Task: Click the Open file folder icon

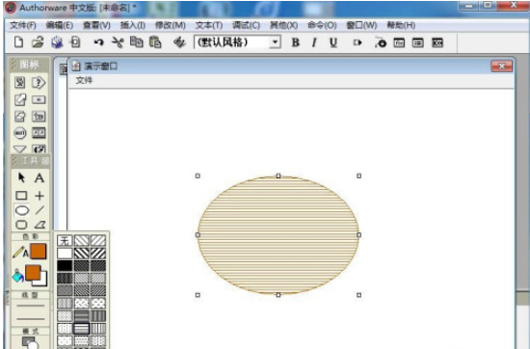Action: [38, 42]
